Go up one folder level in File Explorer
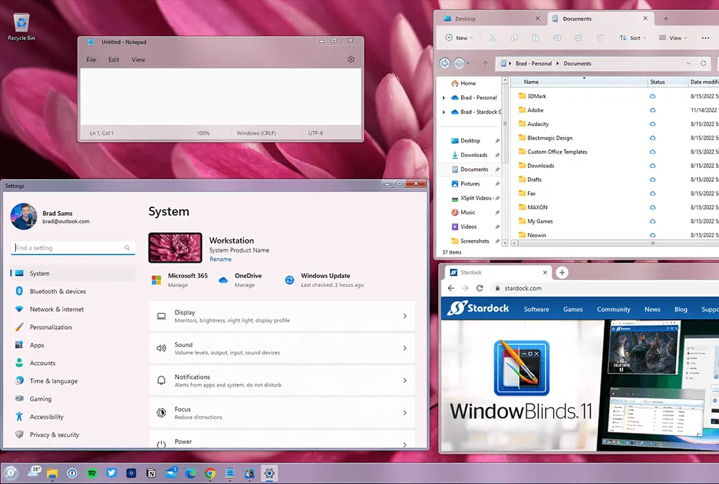 (485, 64)
